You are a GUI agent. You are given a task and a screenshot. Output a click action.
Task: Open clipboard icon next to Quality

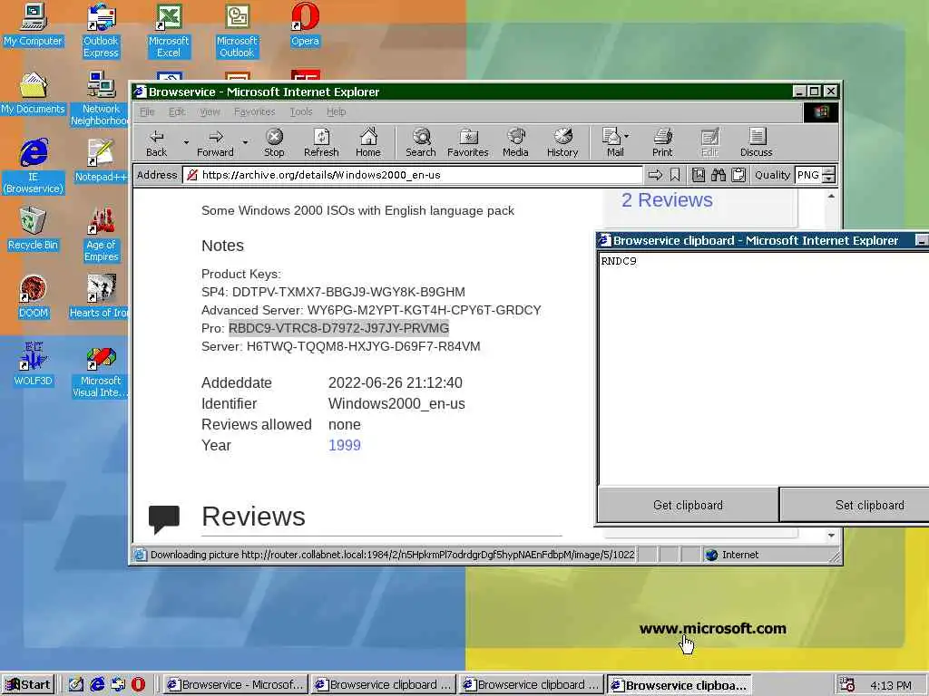pyautogui.click(x=738, y=175)
